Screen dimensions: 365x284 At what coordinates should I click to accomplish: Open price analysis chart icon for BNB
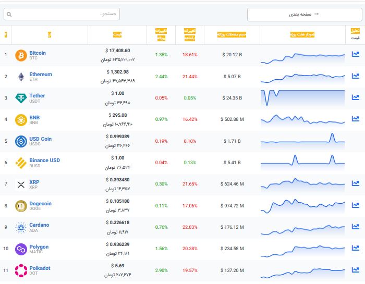coord(355,119)
